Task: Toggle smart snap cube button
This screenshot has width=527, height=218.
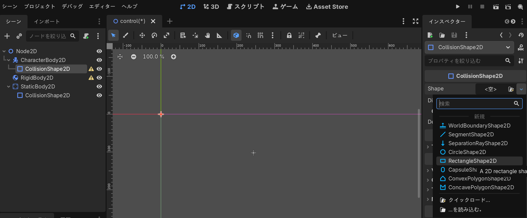Action: (236, 35)
